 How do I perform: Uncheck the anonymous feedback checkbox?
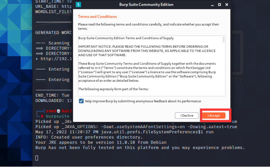click(81, 101)
